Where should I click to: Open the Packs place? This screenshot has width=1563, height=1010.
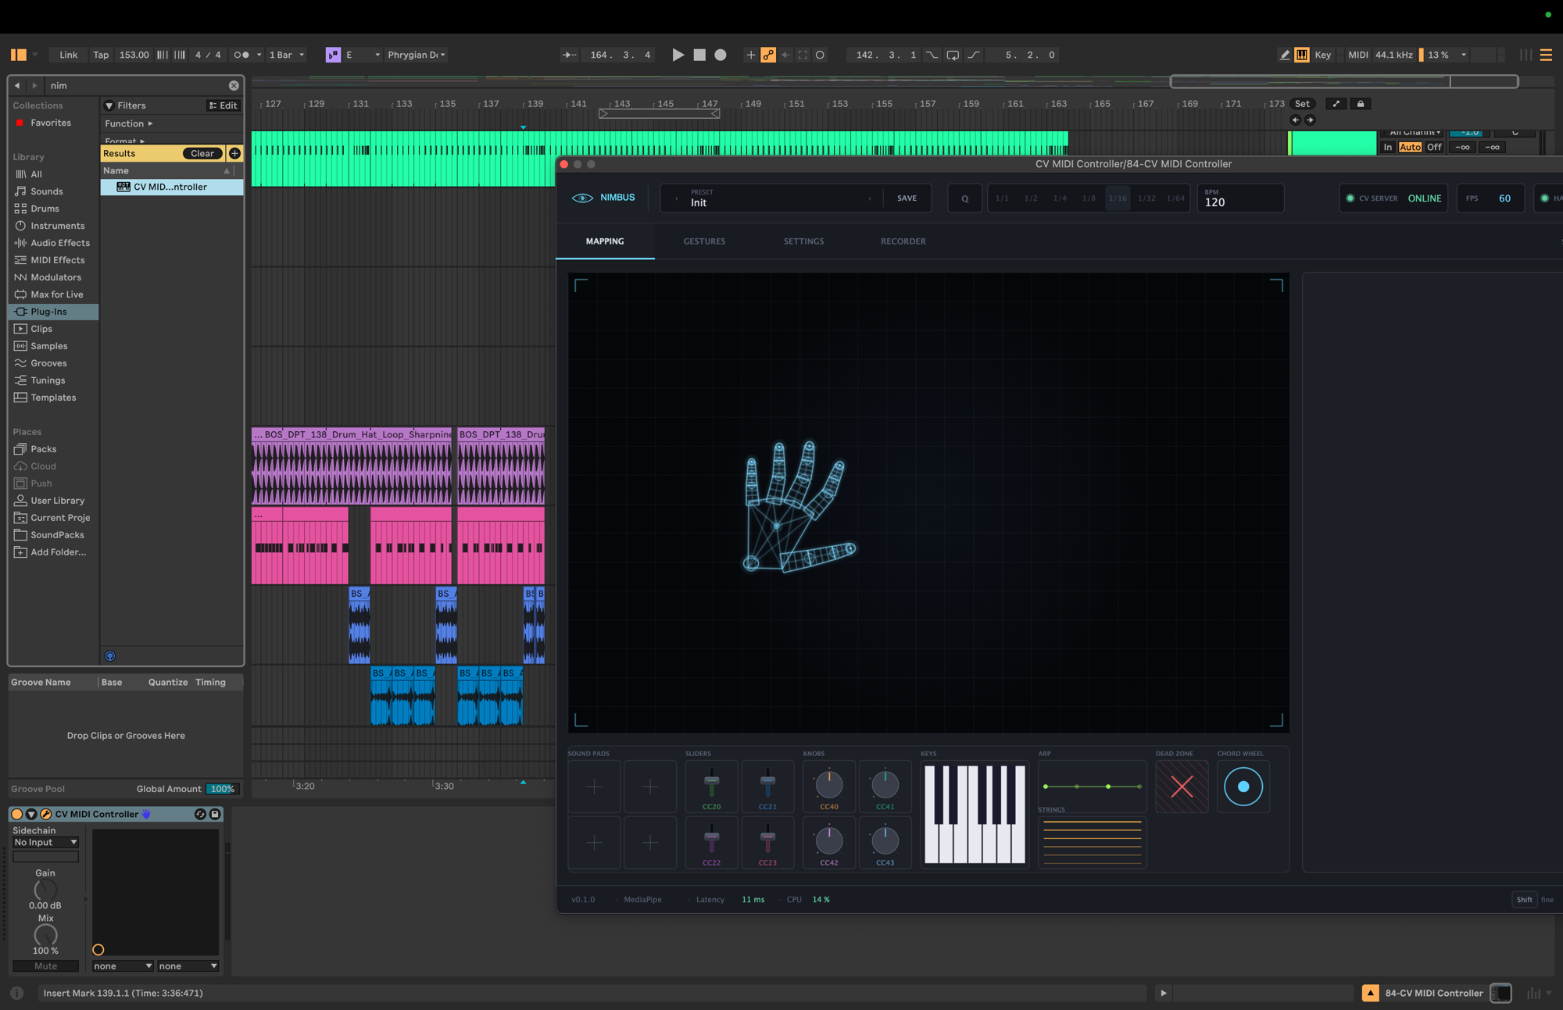pyautogui.click(x=43, y=449)
